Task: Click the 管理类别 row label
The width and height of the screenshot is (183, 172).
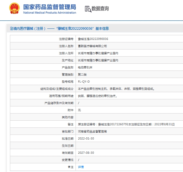Action: coord(68,75)
